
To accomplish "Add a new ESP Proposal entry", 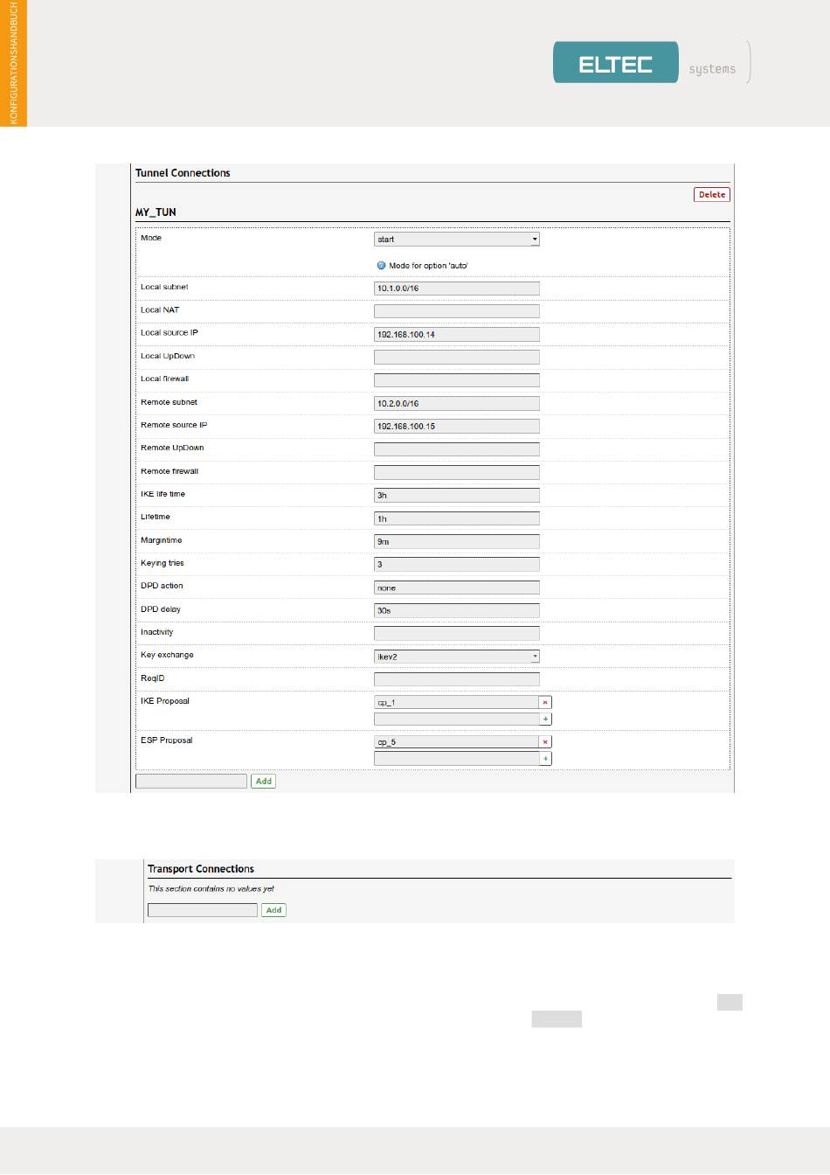I will point(545,759).
